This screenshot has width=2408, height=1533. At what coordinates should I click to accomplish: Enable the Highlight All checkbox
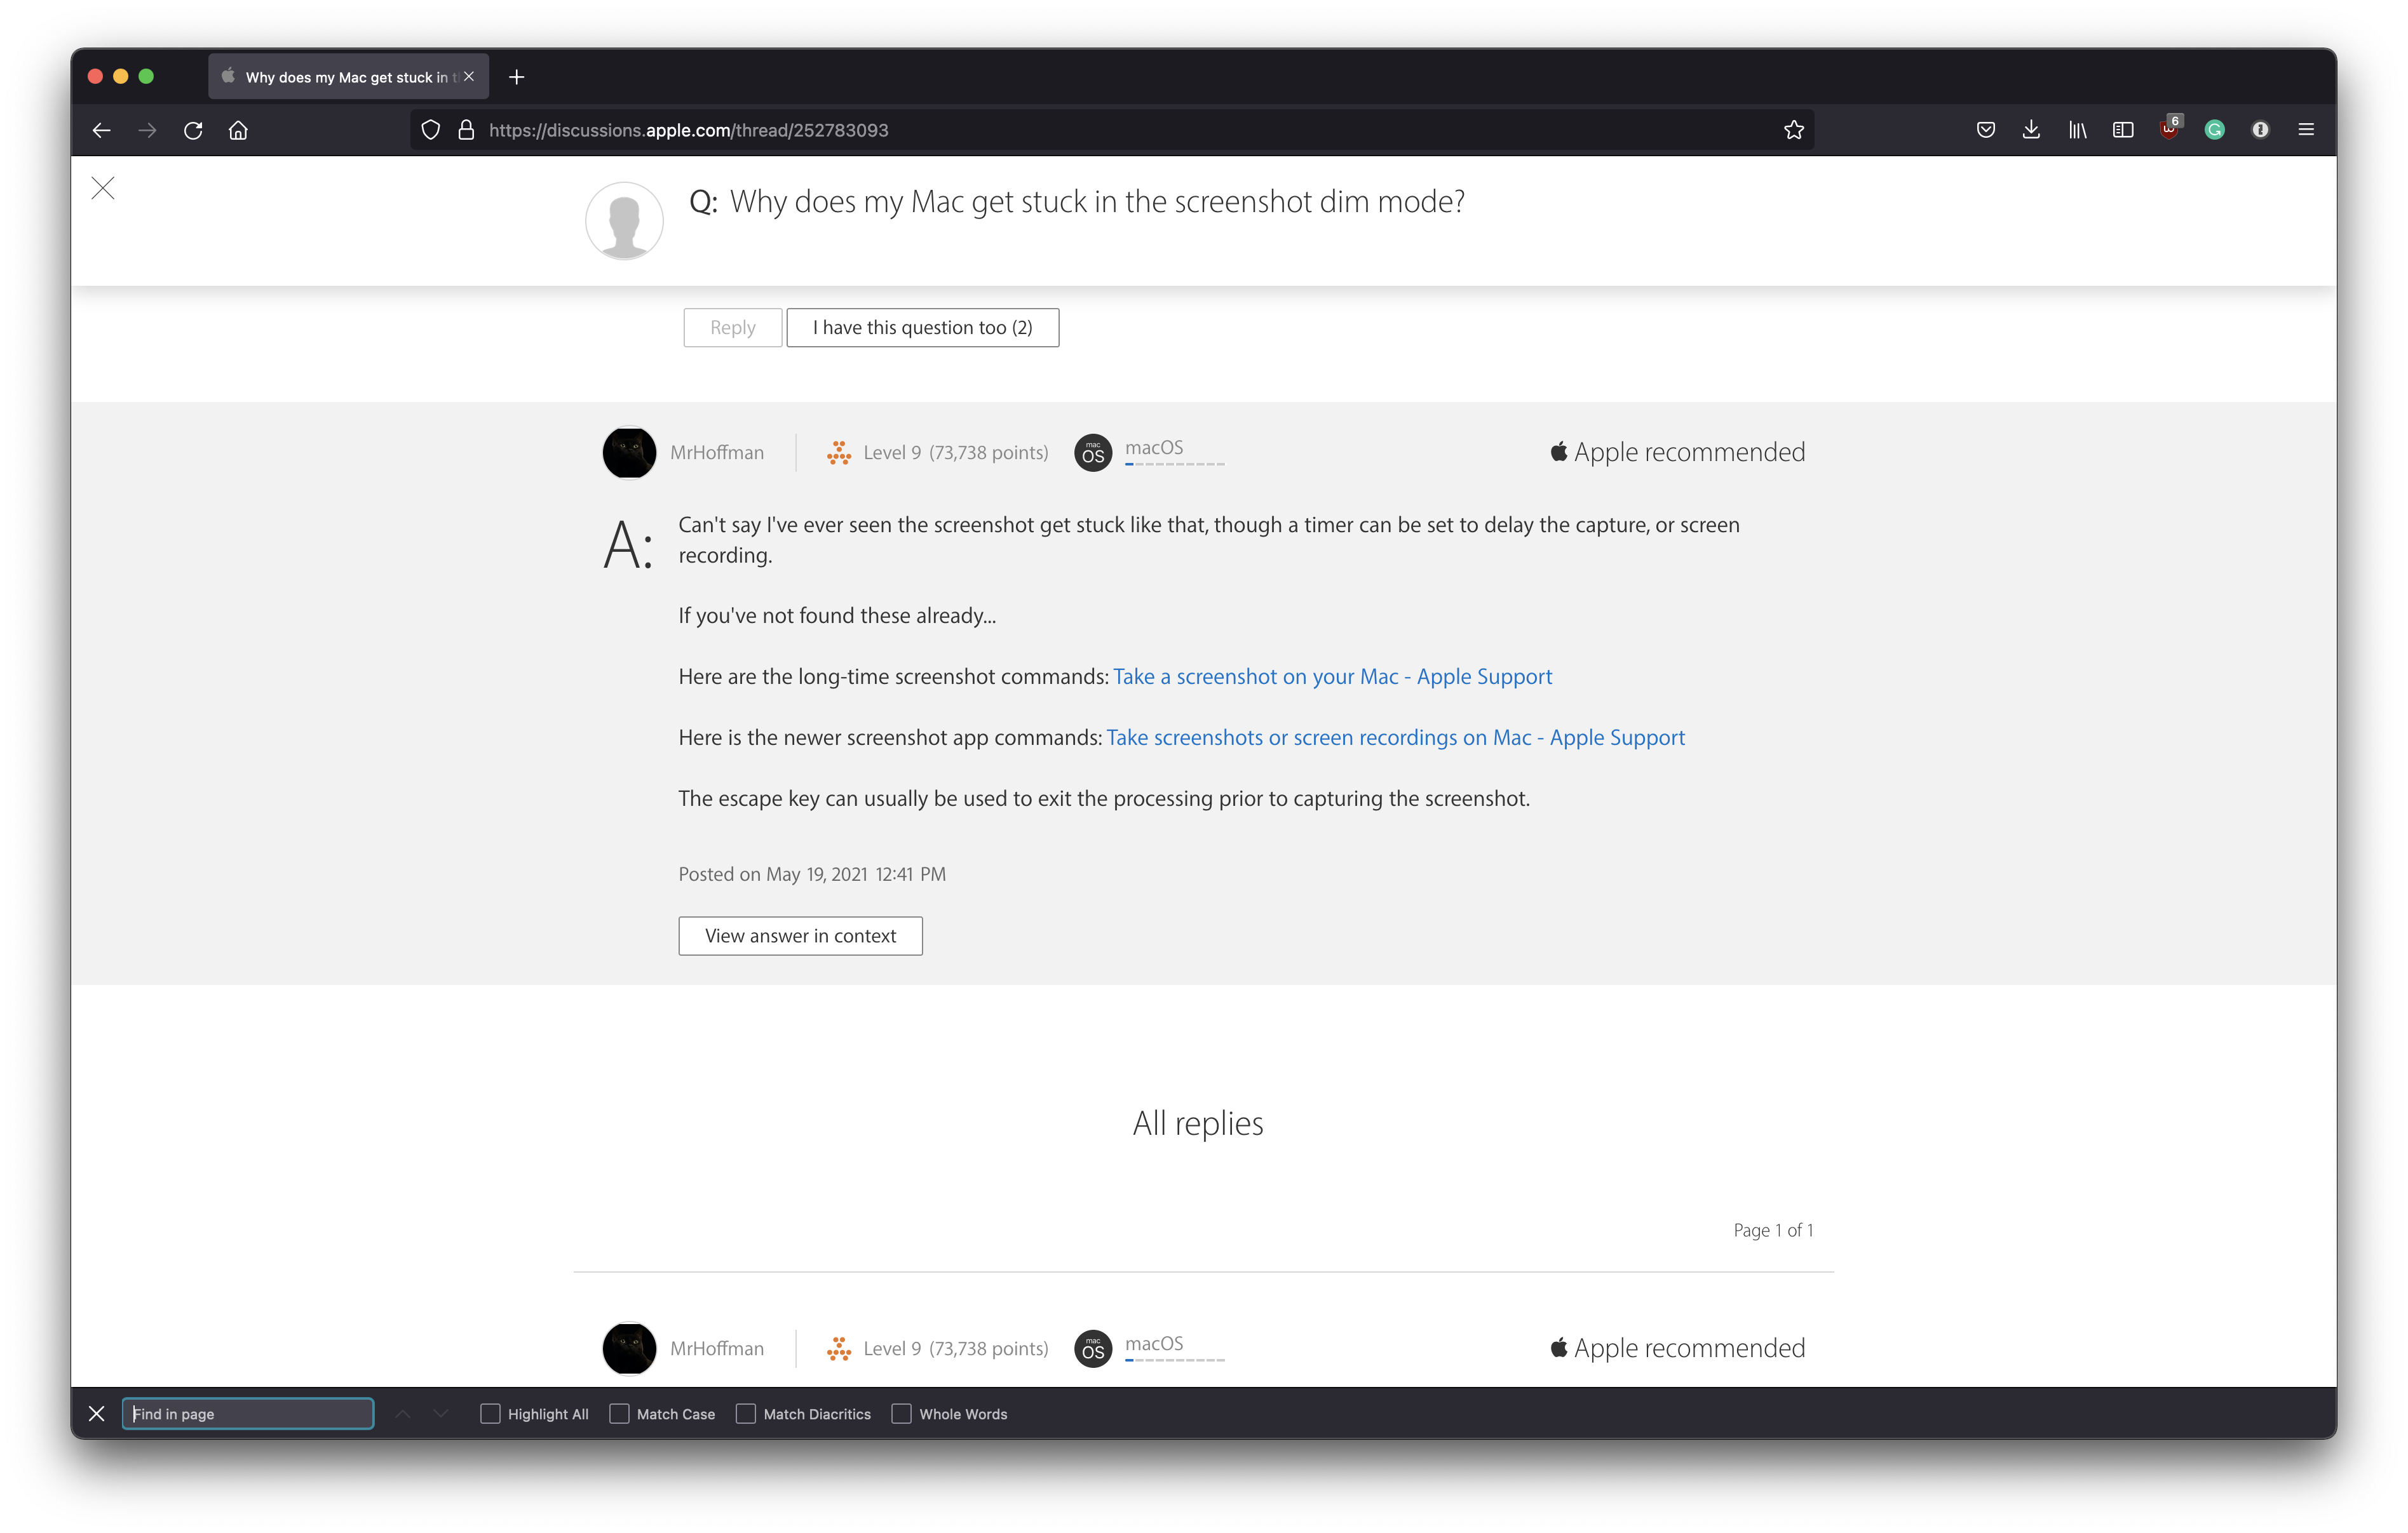pyautogui.click(x=490, y=1413)
